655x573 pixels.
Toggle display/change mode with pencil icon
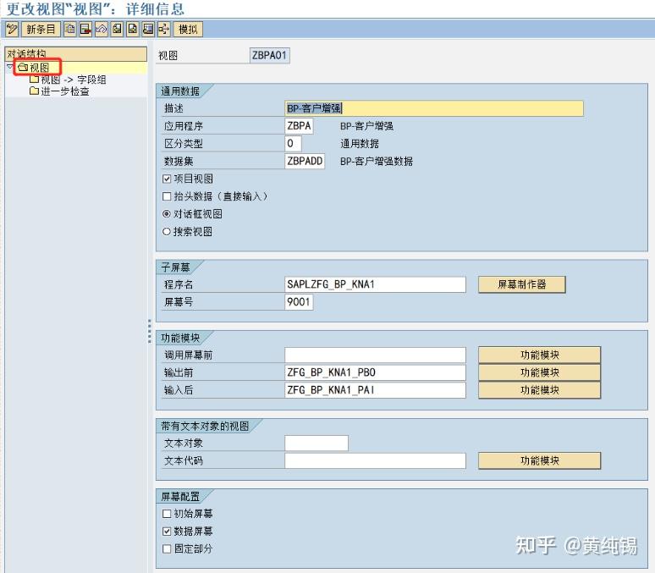12,30
